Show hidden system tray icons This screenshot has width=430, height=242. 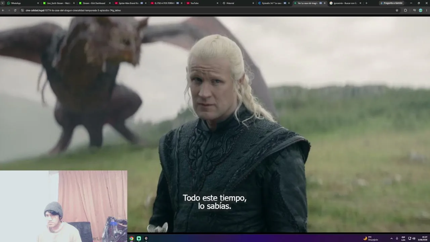coord(391,238)
